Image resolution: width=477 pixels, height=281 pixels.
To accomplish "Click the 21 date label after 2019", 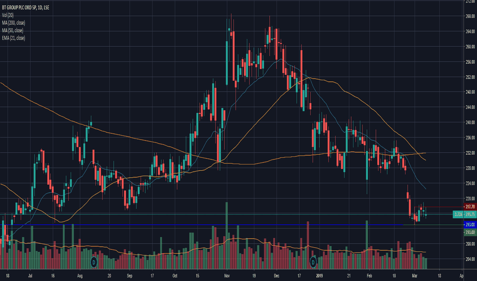I will tap(349, 276).
